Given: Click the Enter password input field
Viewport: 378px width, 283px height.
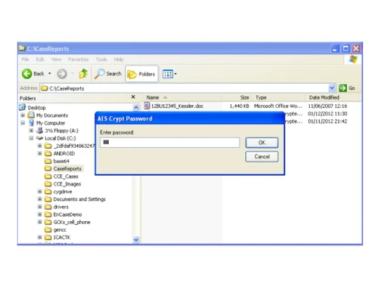Looking at the screenshot, I should pos(170,143).
